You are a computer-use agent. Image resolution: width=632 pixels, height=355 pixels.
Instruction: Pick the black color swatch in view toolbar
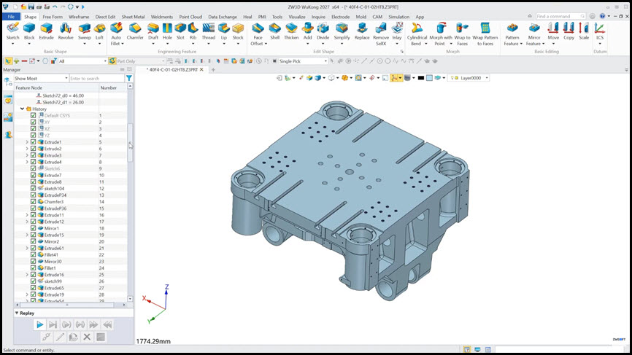pyautogui.click(x=421, y=78)
